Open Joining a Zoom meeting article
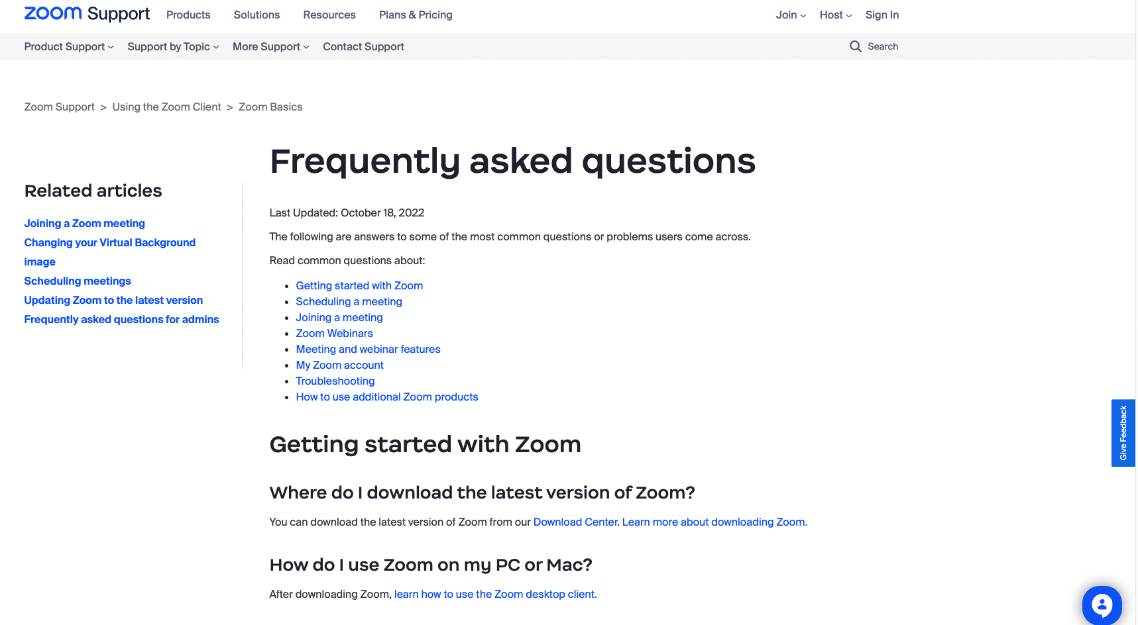The image size is (1138, 625). pyautogui.click(x=85, y=223)
